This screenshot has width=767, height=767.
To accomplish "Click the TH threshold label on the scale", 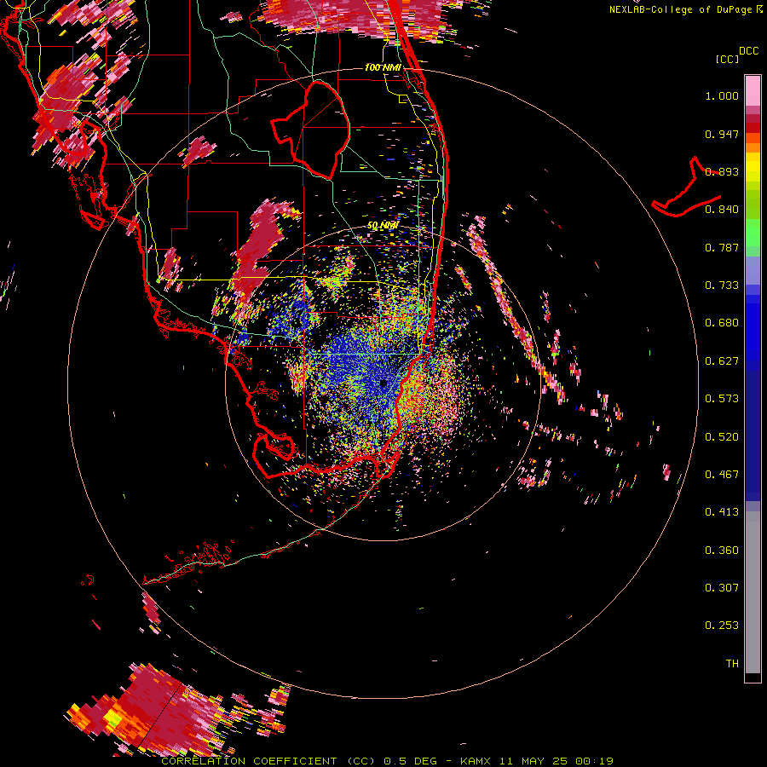I will pos(732,664).
